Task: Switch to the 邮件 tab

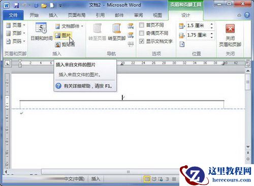Action: 119,15
